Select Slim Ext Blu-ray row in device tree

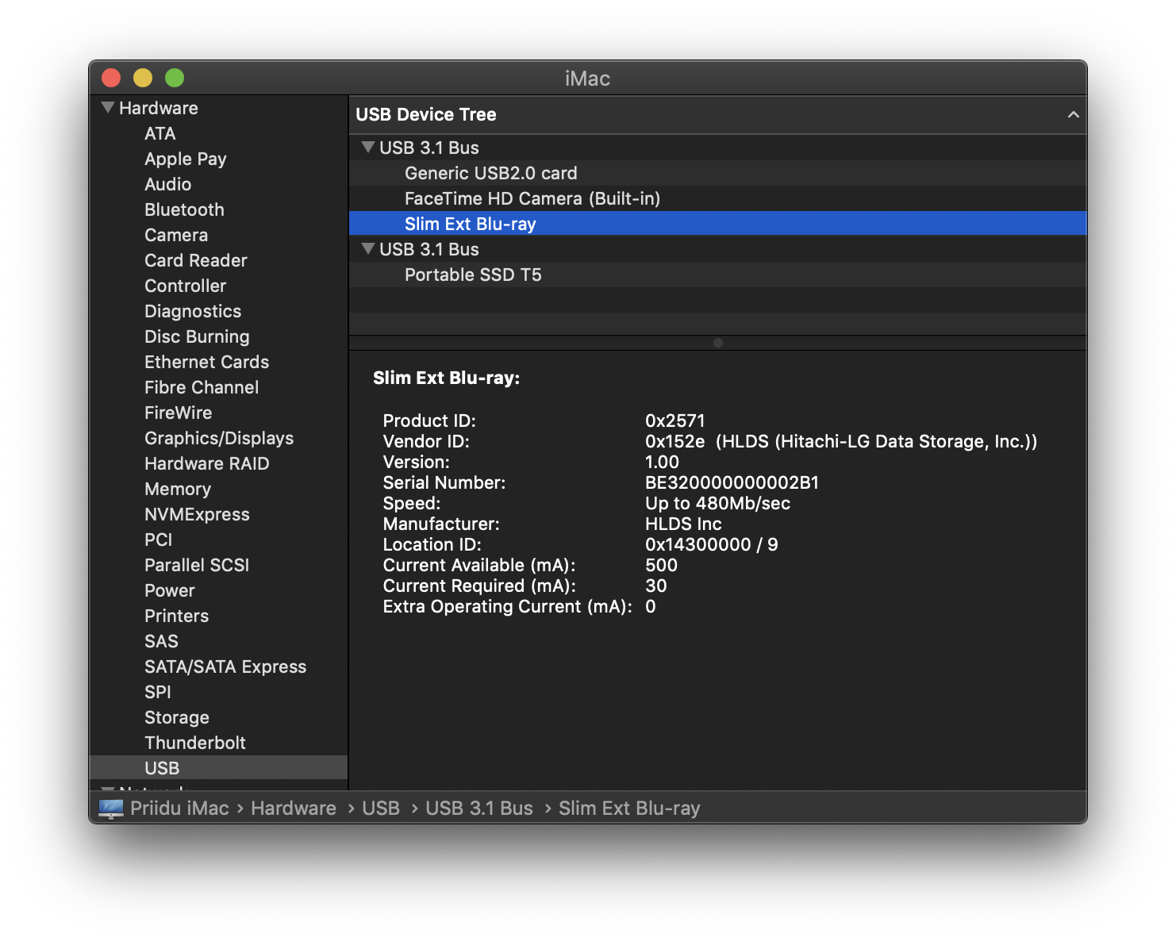point(717,224)
